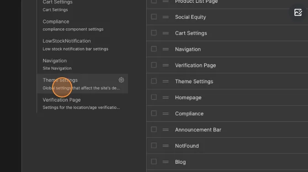Grab the drag handle beside Compliance row

click(x=165, y=113)
